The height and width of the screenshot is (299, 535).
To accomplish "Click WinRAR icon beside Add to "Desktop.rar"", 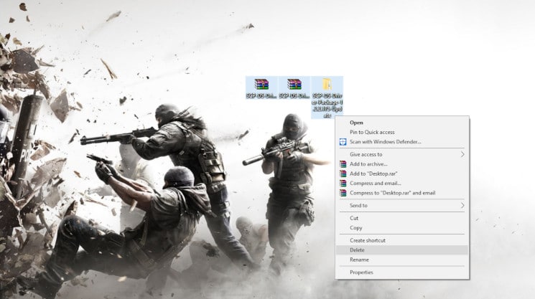I will (343, 174).
